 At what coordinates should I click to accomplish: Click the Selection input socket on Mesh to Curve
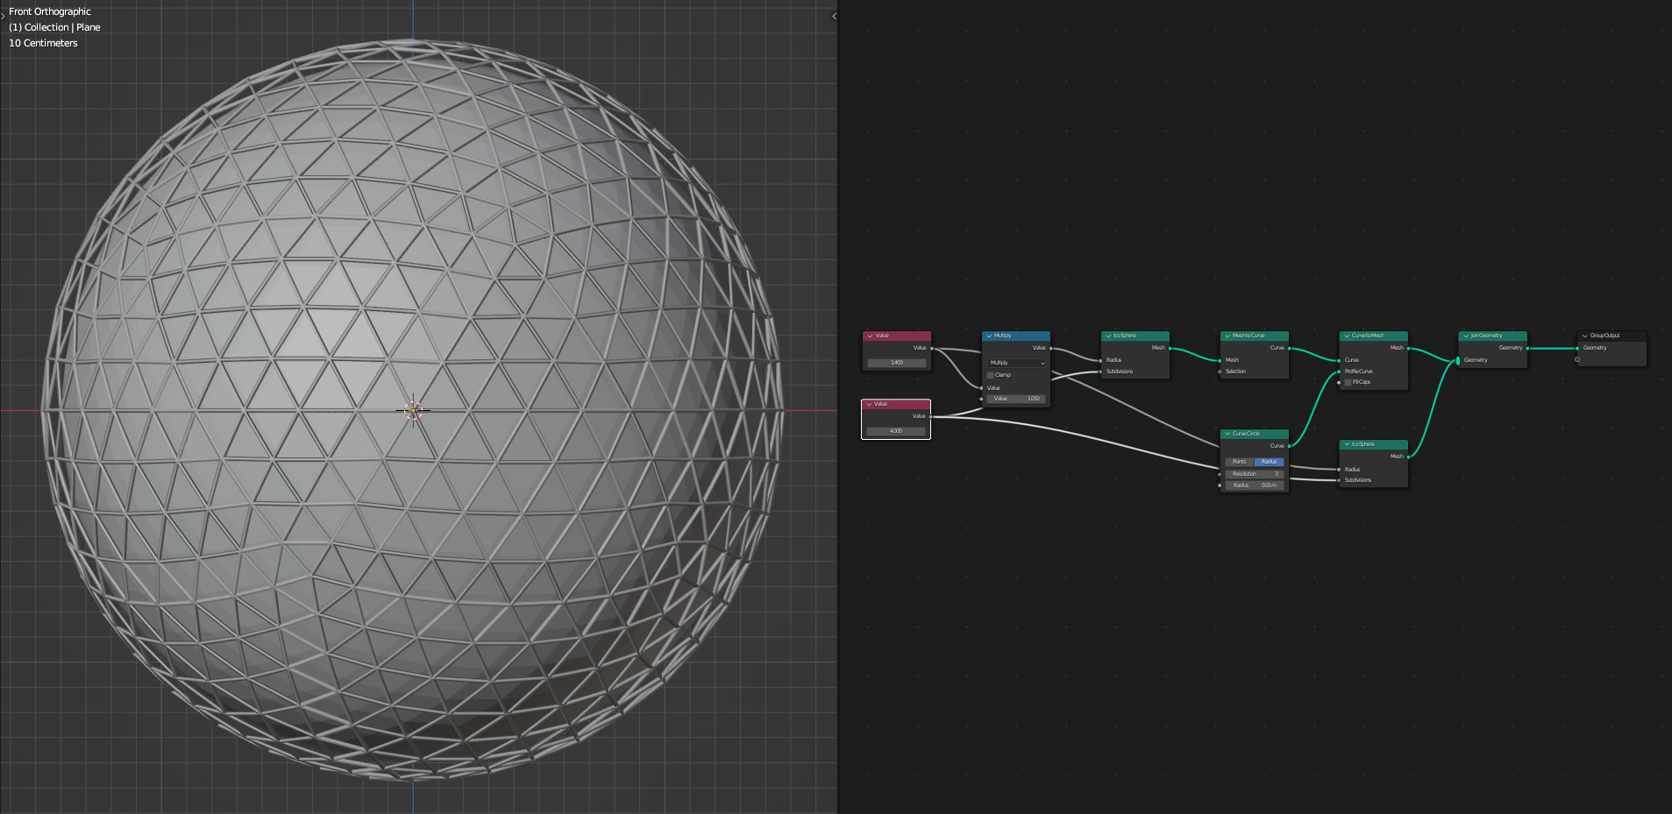(x=1220, y=372)
